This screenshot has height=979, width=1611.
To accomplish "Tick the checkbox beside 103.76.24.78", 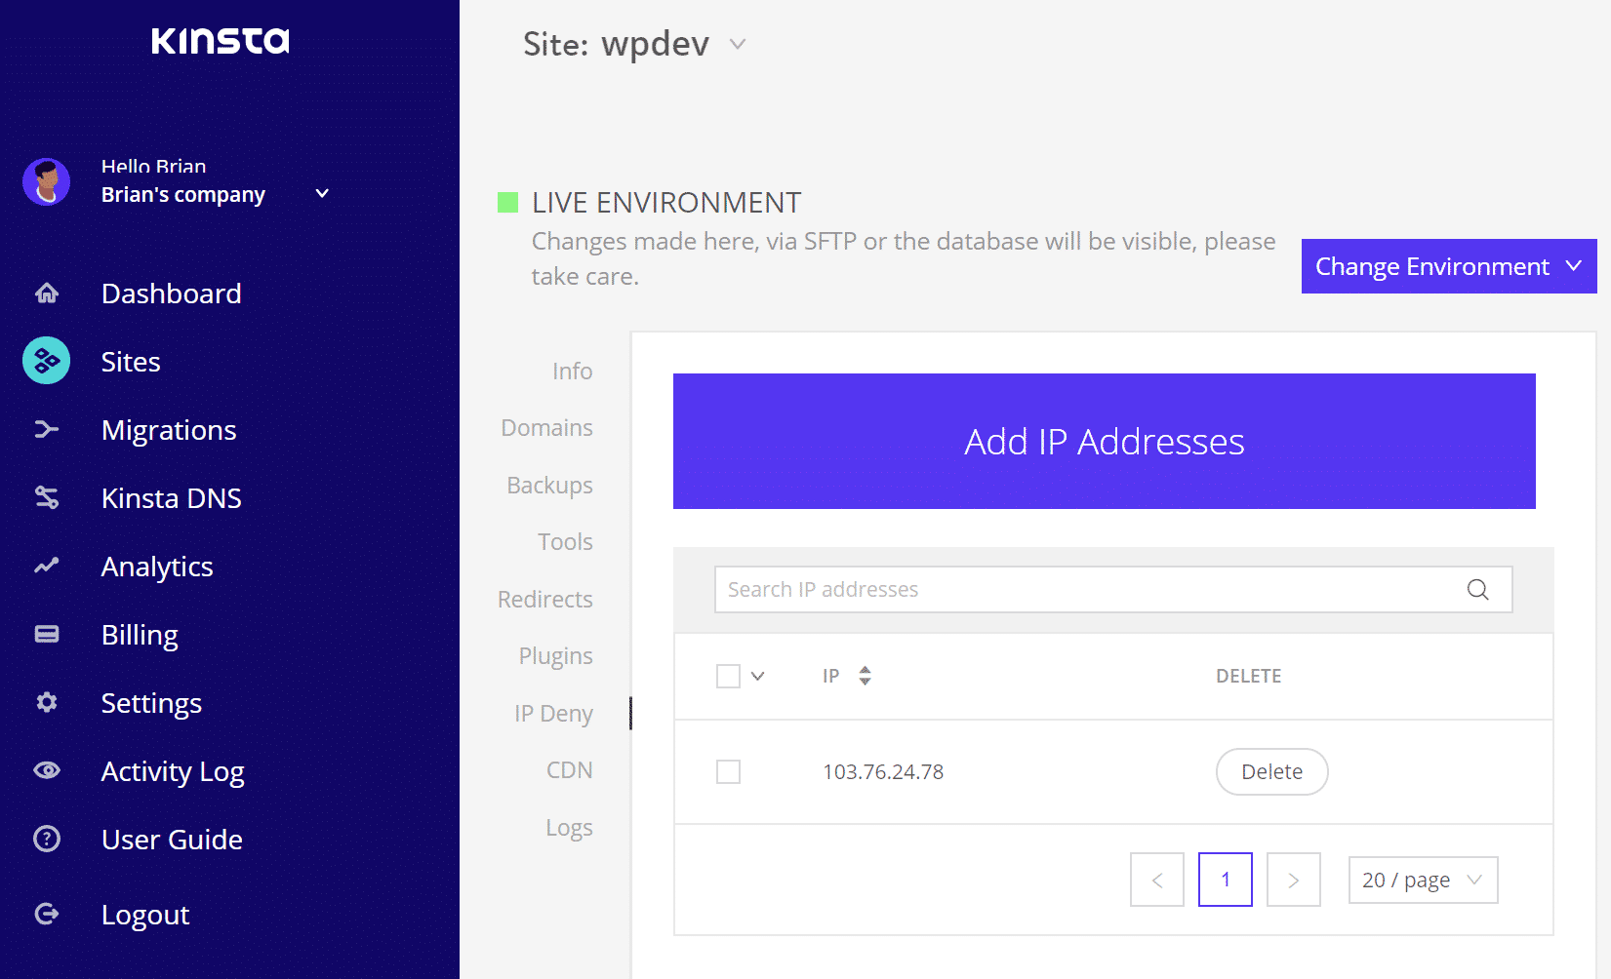I will pyautogui.click(x=728, y=771).
